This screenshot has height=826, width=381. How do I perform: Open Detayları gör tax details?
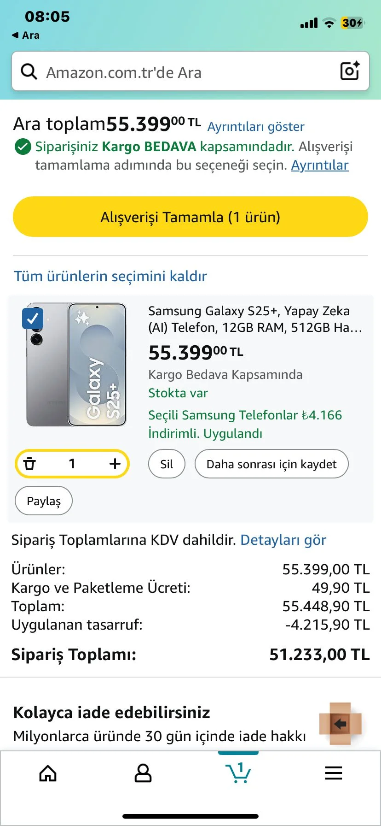pyautogui.click(x=283, y=540)
